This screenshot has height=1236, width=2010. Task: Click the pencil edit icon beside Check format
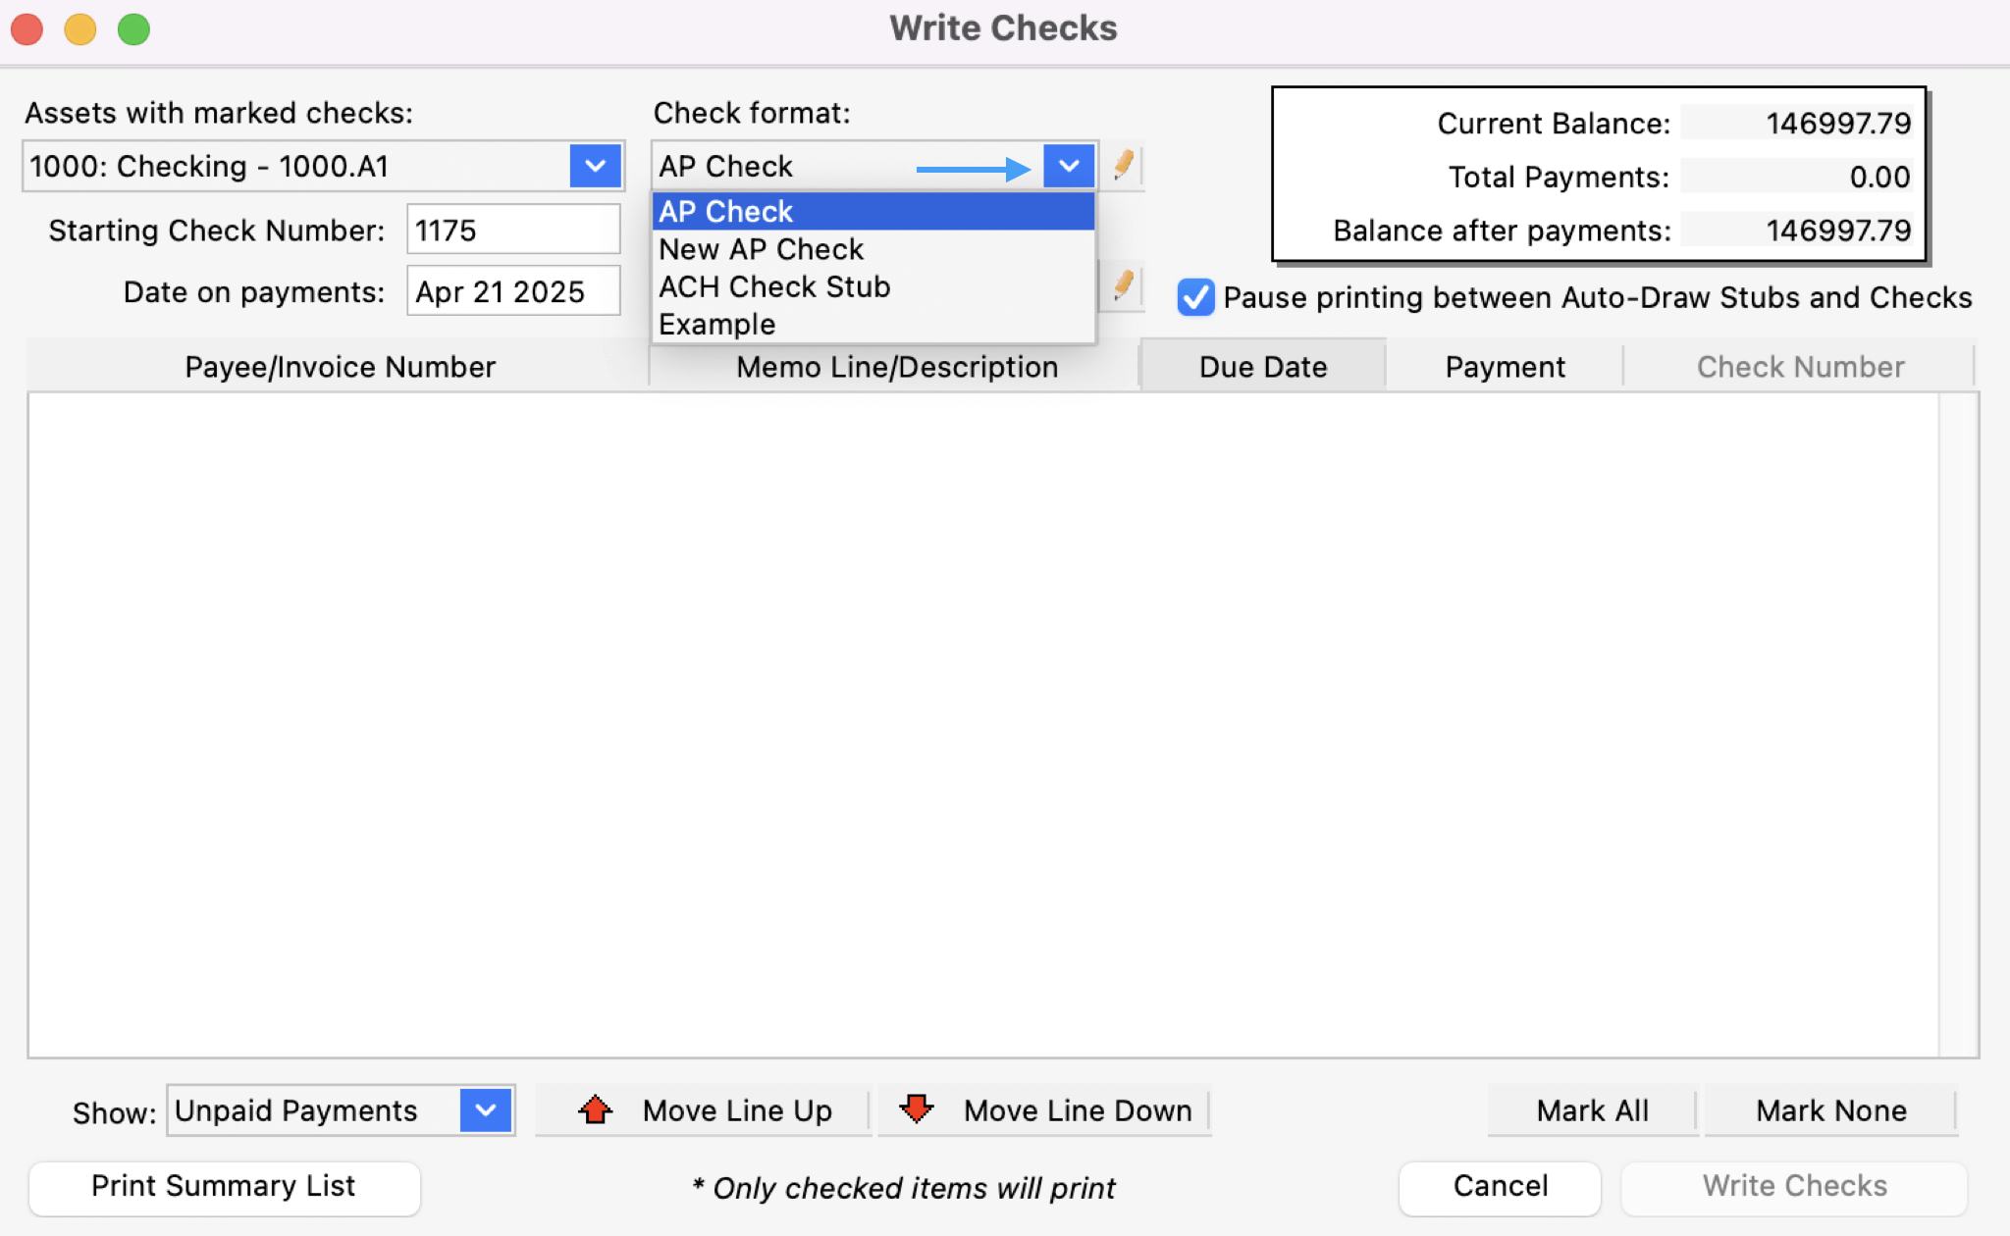pyautogui.click(x=1124, y=165)
